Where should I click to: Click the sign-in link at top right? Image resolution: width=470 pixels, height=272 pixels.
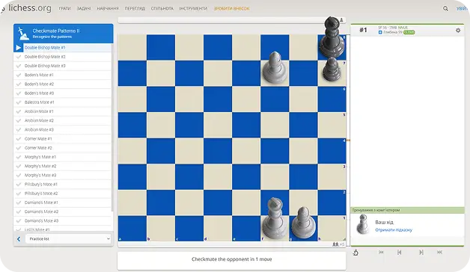(463, 9)
